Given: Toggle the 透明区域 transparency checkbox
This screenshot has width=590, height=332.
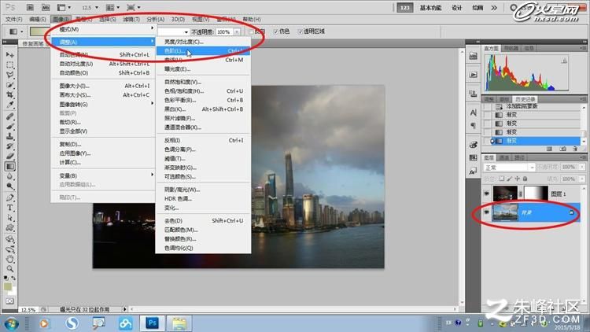Looking at the screenshot, I should point(301,31).
